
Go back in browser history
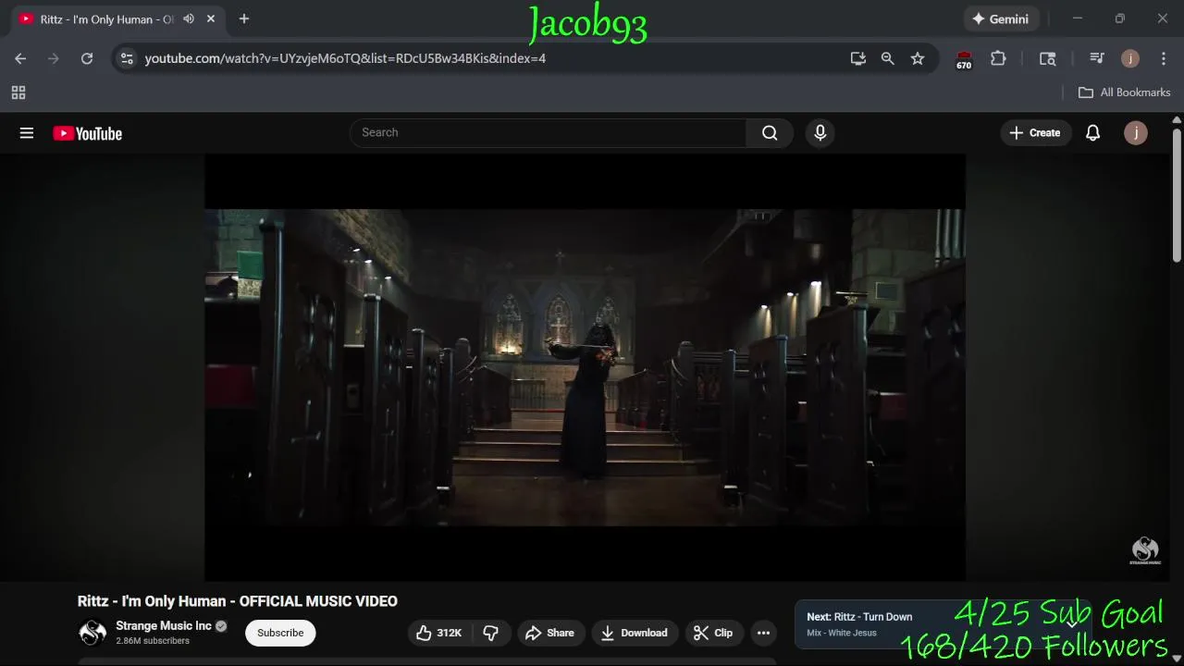tap(20, 58)
